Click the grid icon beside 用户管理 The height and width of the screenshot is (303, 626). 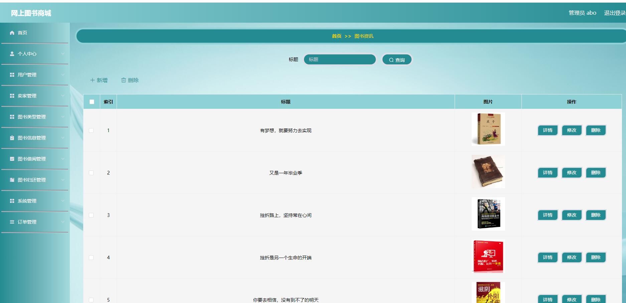click(12, 75)
